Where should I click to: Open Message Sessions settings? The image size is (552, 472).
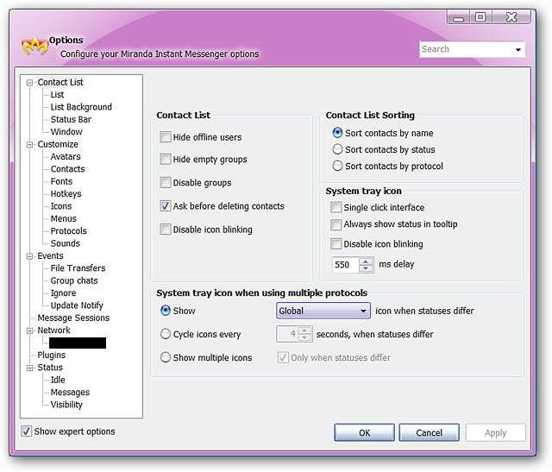coord(73,318)
